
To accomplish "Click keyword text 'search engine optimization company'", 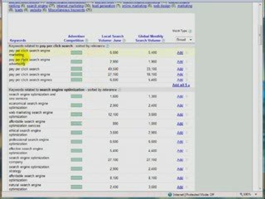I will (29, 160).
